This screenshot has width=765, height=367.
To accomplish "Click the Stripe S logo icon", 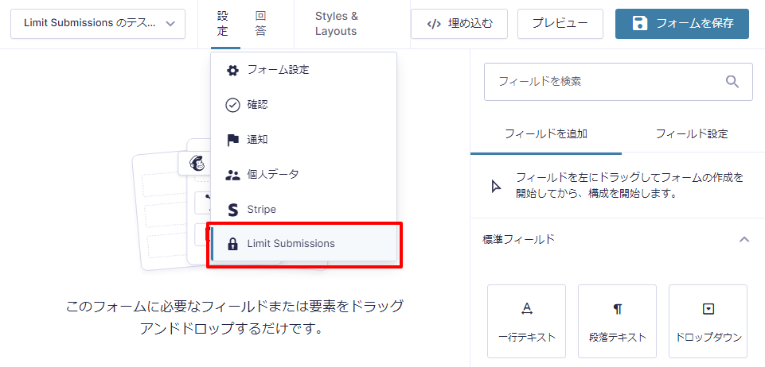I will [x=232, y=210].
